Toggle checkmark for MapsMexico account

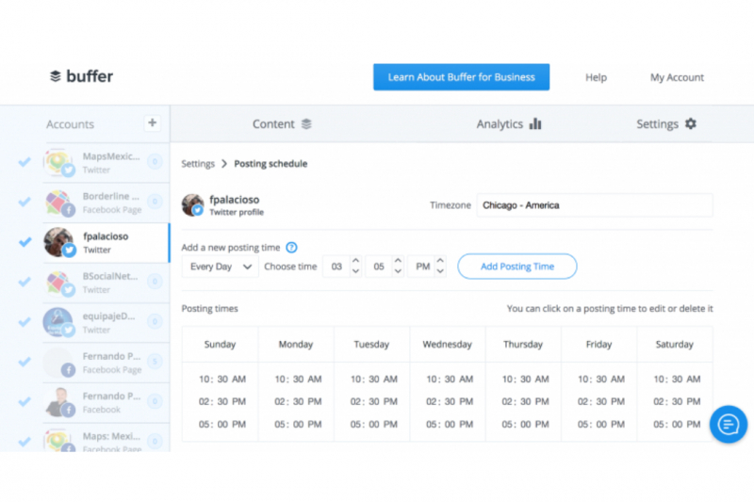[x=25, y=162]
